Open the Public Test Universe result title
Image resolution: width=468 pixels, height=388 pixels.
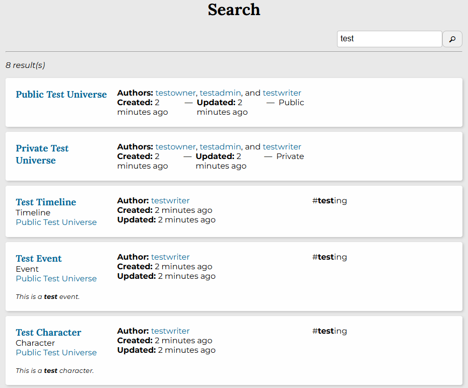click(61, 95)
